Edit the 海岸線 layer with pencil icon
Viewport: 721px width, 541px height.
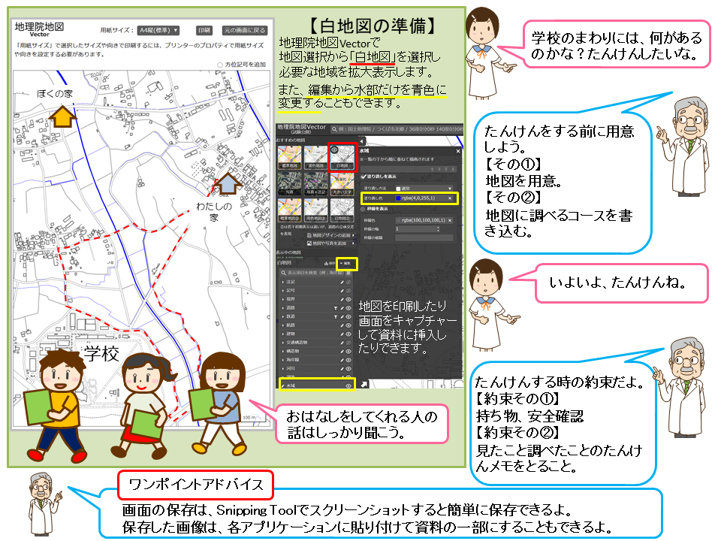342,360
